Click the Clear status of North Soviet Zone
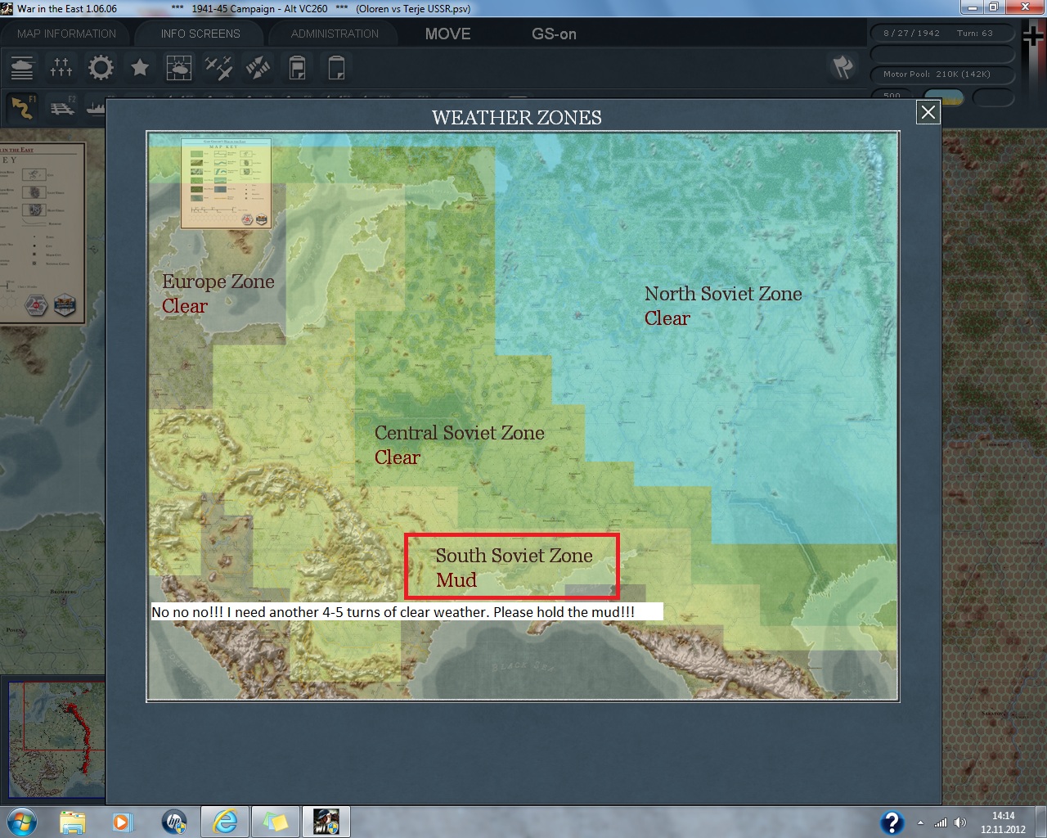 point(667,318)
